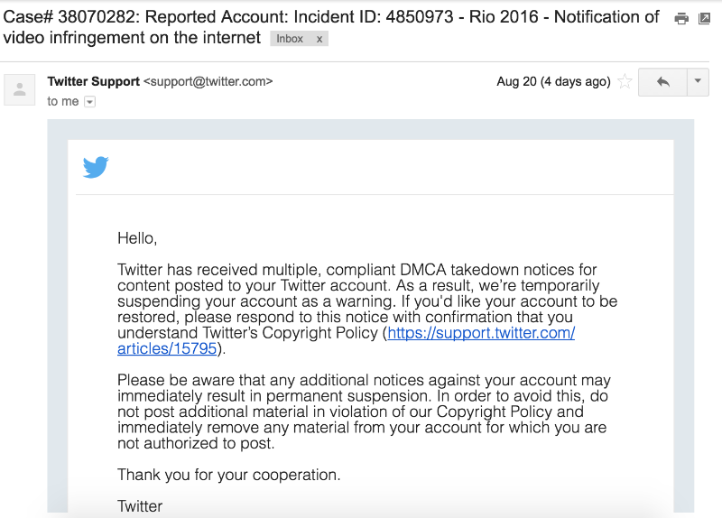Click the "Twitter" signature text
722x518 pixels.
click(140, 506)
